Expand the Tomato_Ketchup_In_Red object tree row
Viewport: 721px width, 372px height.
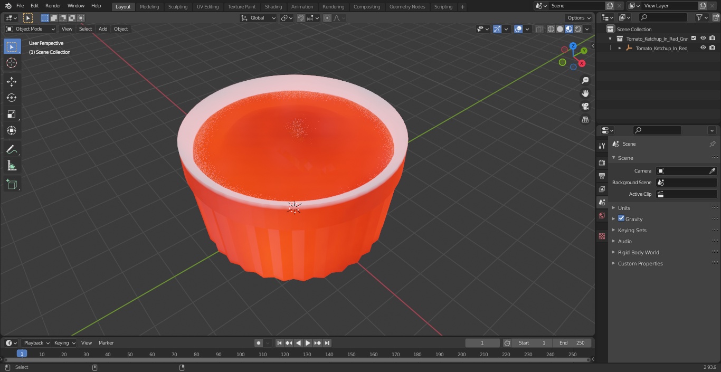pyautogui.click(x=620, y=48)
